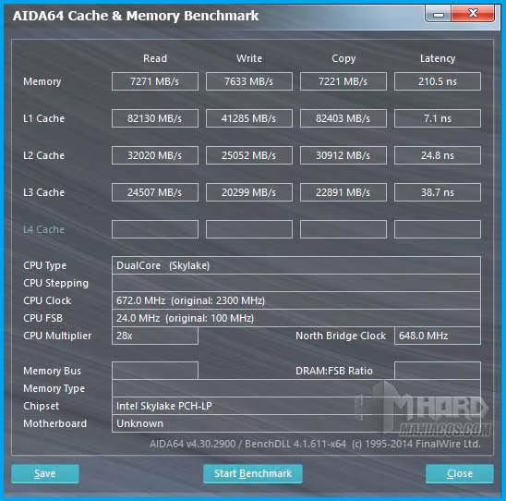Click the Start Benchmark button
This screenshot has height=501, width=506.
tap(253, 473)
